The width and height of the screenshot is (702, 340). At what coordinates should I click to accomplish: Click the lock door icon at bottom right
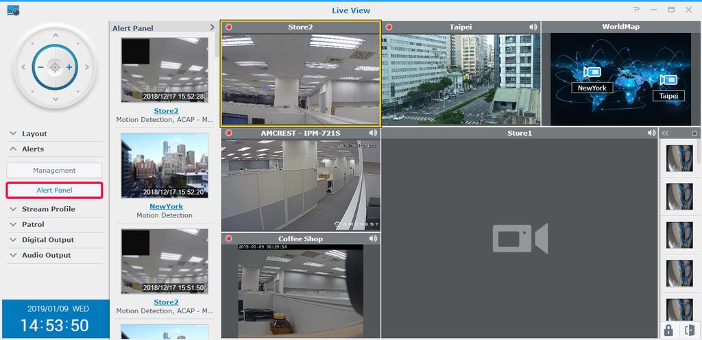[x=668, y=330]
